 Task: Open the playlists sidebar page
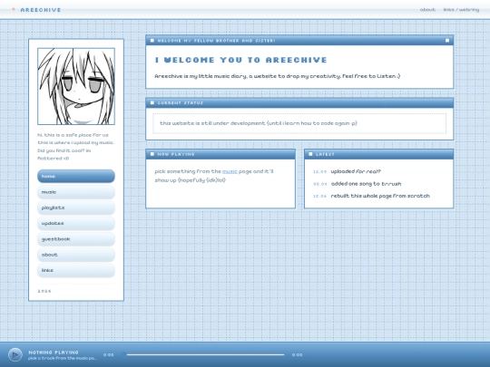[x=76, y=208]
